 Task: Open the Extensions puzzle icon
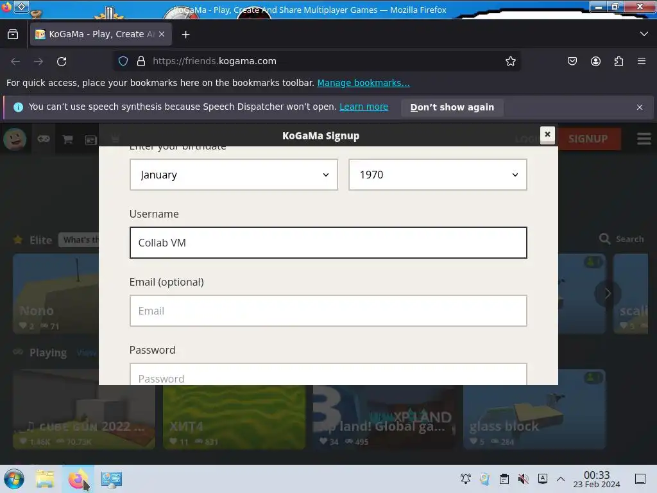point(619,61)
